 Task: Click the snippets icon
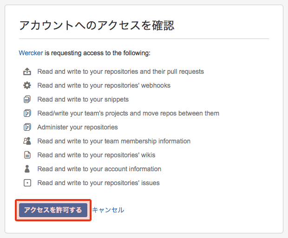pos(27,99)
